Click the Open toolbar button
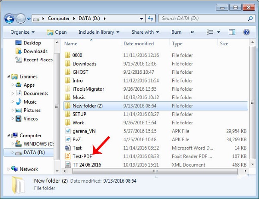This screenshot has height=199, width=259. tap(57, 32)
